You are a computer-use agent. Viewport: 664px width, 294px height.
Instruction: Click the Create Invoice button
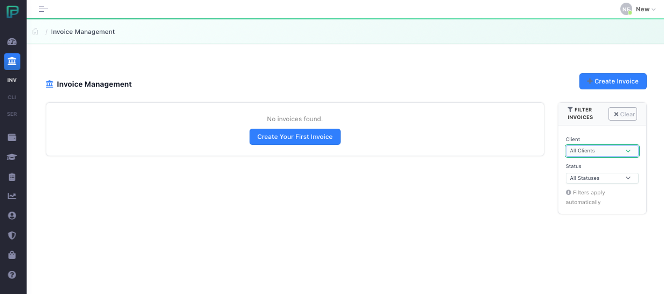click(x=612, y=81)
